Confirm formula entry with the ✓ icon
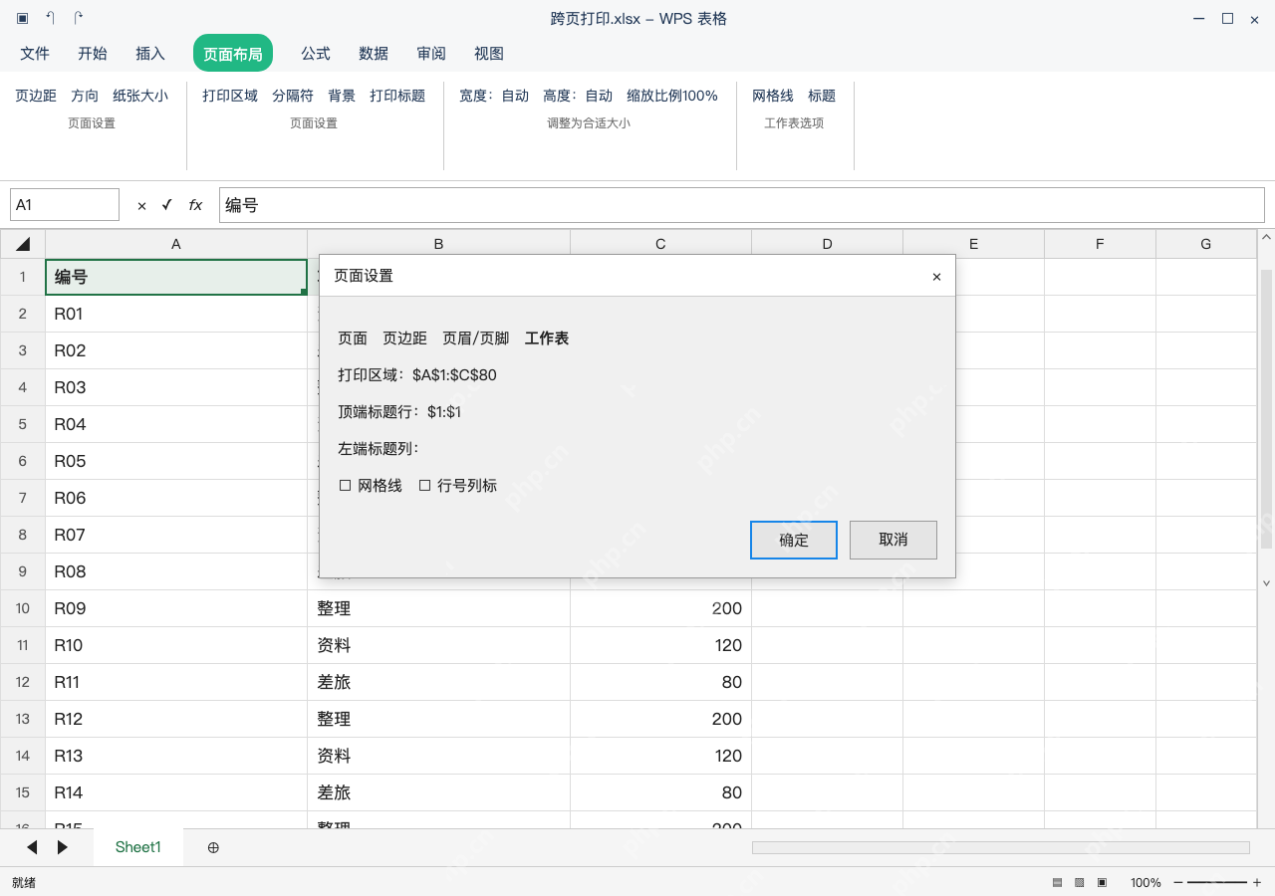The image size is (1275, 896). click(x=166, y=204)
